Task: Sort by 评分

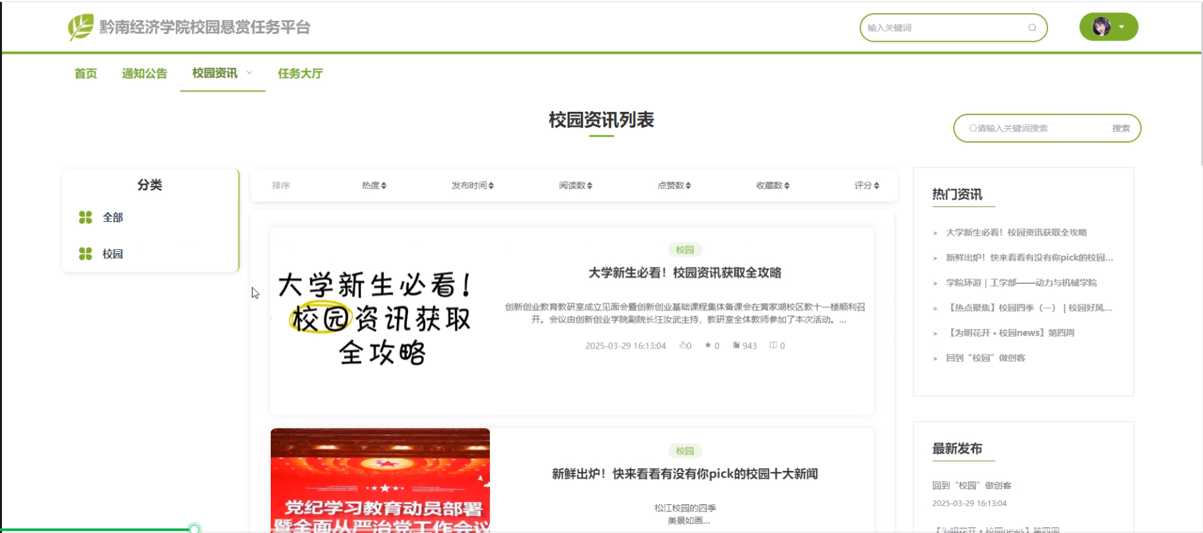Action: pyautogui.click(x=867, y=186)
